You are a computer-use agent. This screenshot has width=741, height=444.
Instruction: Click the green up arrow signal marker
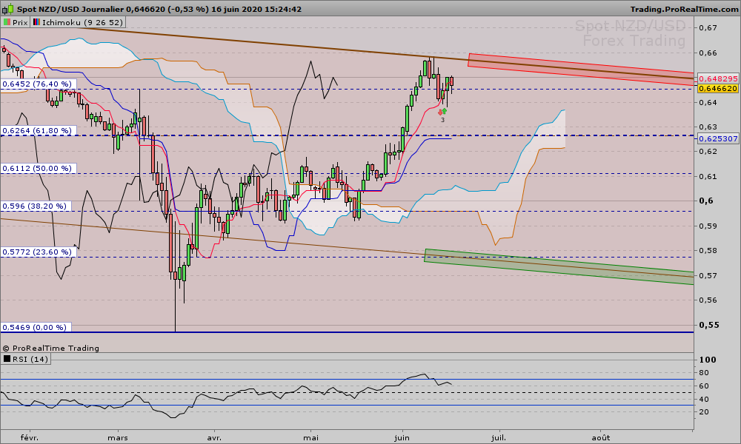coord(445,111)
